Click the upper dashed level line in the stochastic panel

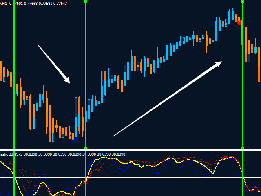130,160
